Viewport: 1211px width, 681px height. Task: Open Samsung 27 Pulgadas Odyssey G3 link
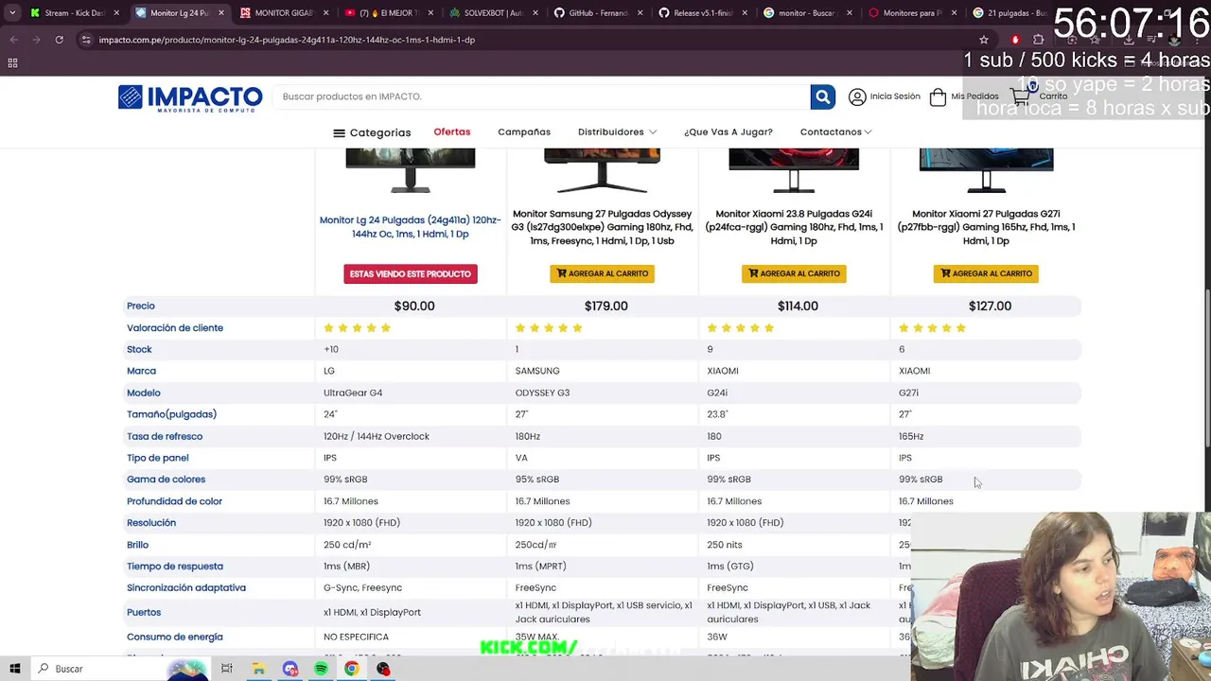[603, 227]
